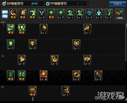Select the green crosshair mastered skill in top row

coord(51,14)
